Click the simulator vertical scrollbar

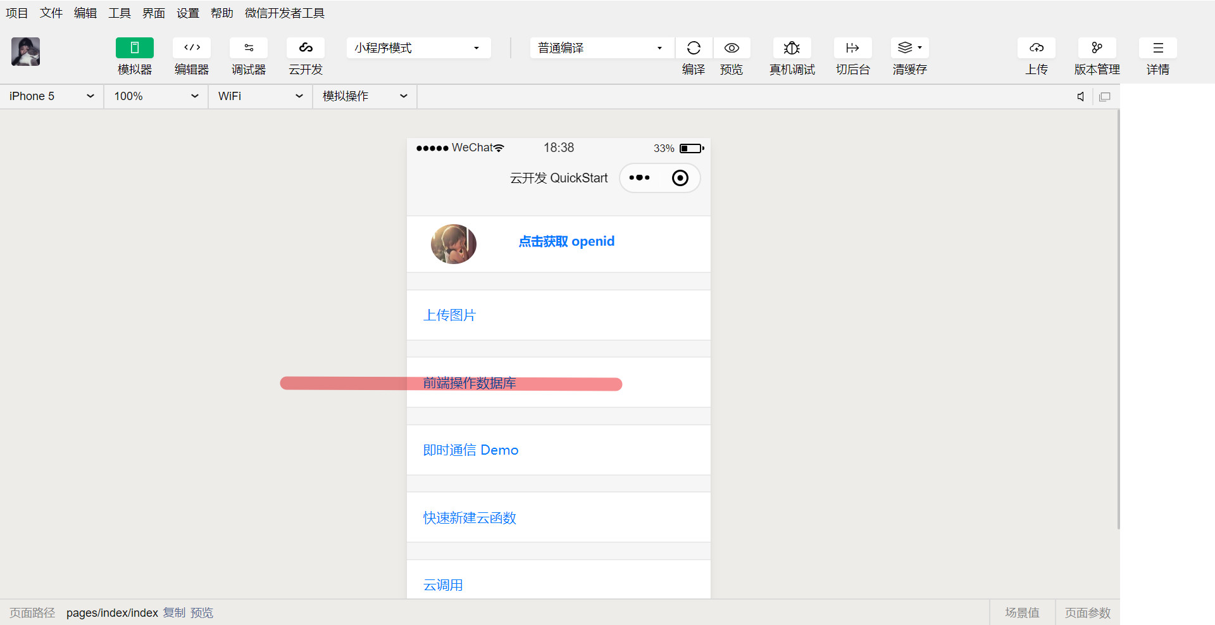point(1118,320)
